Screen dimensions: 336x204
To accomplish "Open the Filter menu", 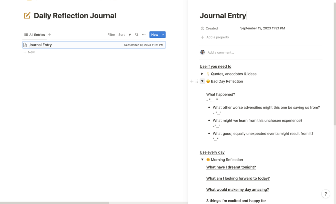I will tap(111, 35).
